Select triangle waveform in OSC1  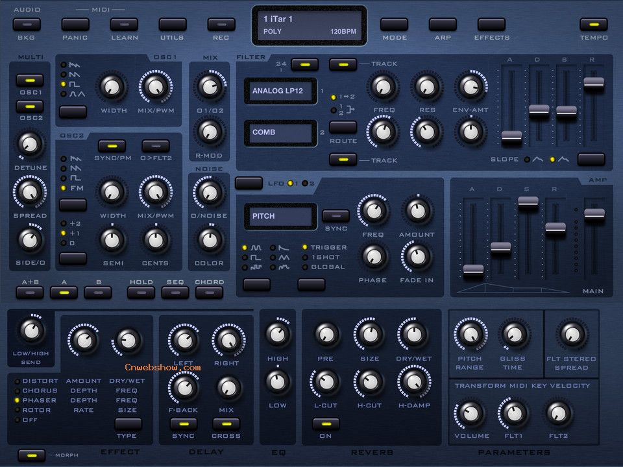pos(64,94)
